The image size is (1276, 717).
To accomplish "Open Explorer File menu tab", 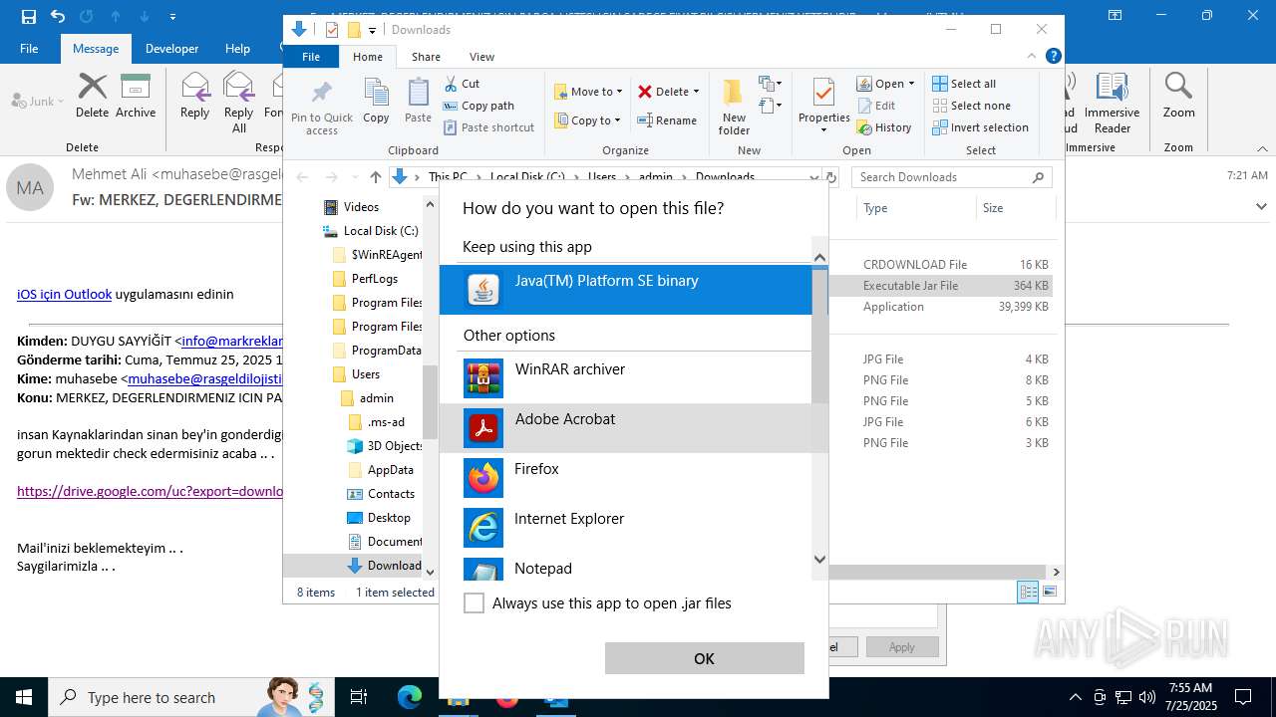I will pos(311,57).
